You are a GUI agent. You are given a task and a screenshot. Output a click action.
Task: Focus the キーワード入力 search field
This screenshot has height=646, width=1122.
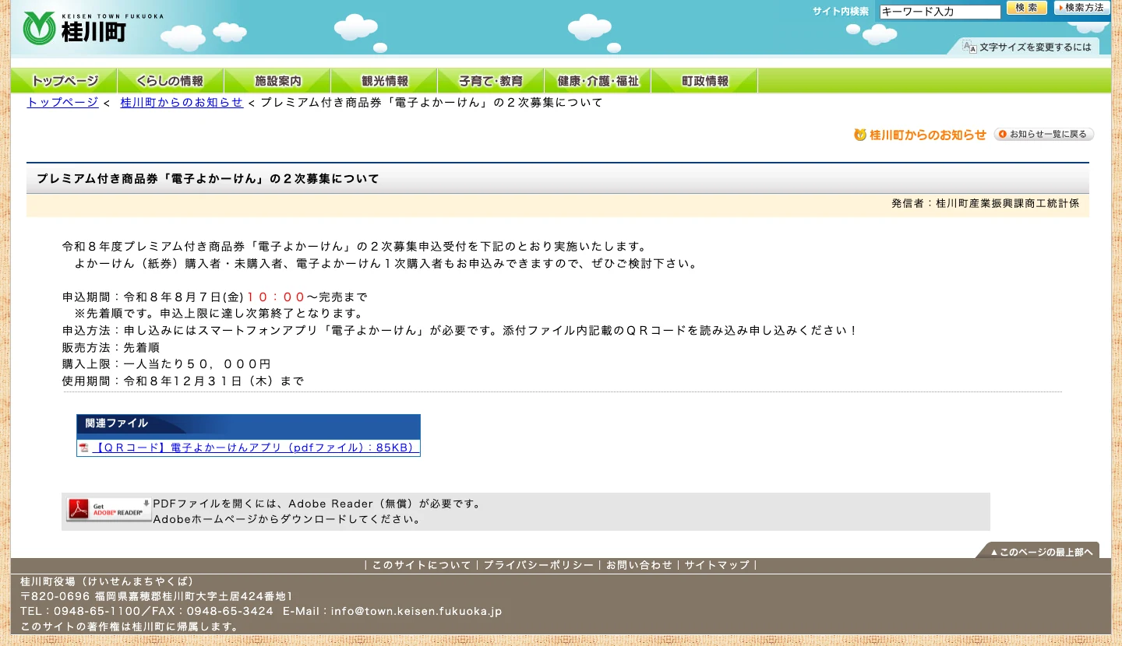pyautogui.click(x=940, y=12)
